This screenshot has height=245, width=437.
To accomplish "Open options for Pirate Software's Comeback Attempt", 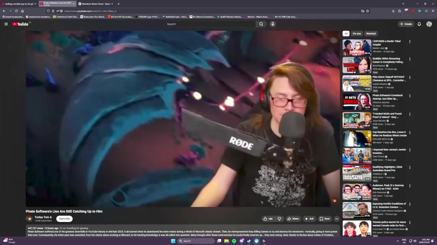I will tap(410, 96).
